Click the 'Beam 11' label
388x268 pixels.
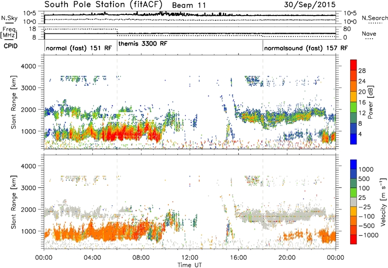click(189, 5)
